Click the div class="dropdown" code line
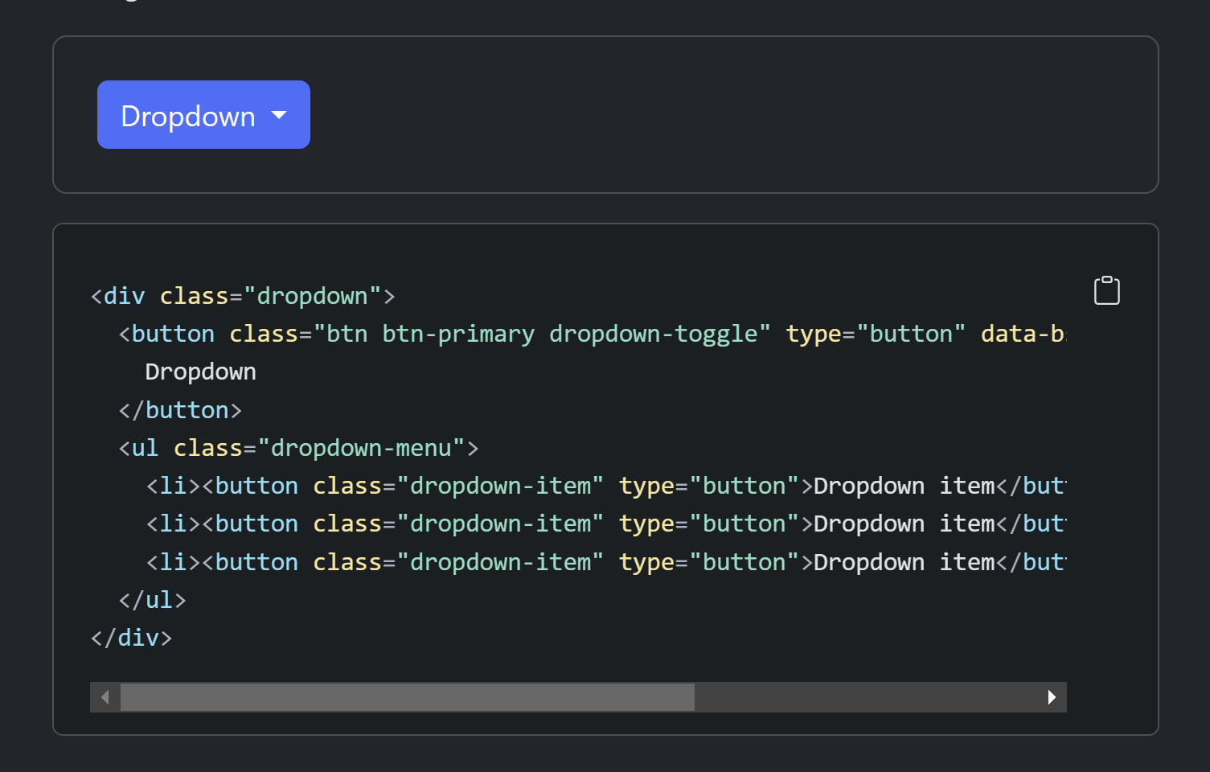 click(x=243, y=296)
